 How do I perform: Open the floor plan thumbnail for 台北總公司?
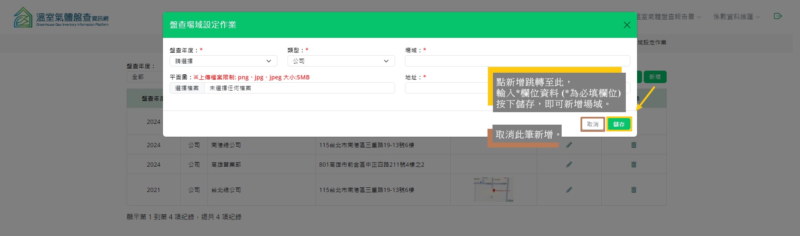(x=493, y=190)
